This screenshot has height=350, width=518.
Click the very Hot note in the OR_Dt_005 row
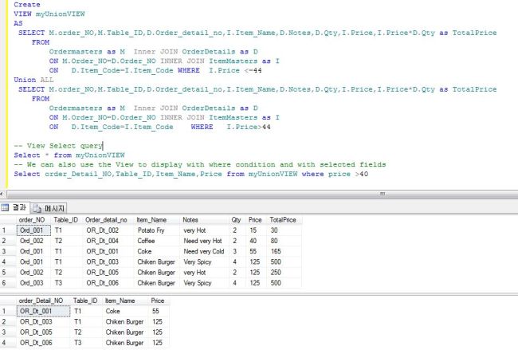click(x=204, y=273)
